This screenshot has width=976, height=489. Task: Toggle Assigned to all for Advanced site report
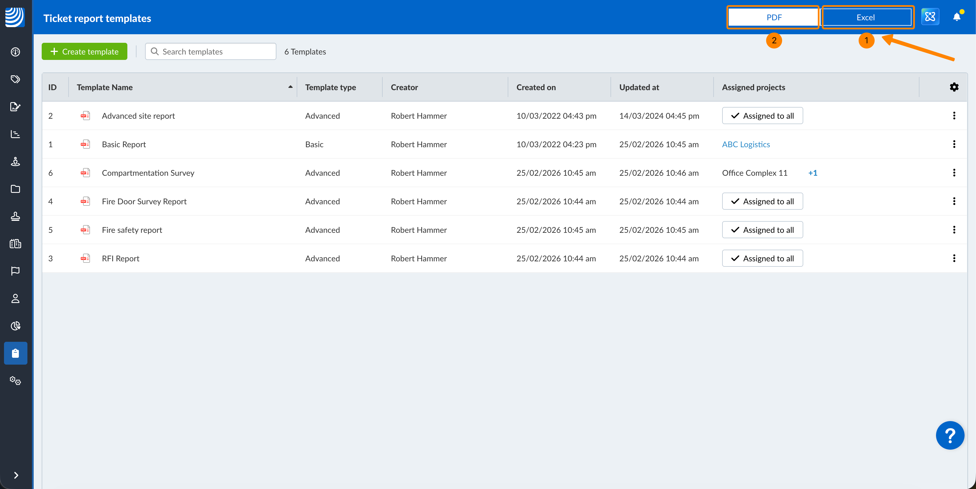(x=762, y=116)
